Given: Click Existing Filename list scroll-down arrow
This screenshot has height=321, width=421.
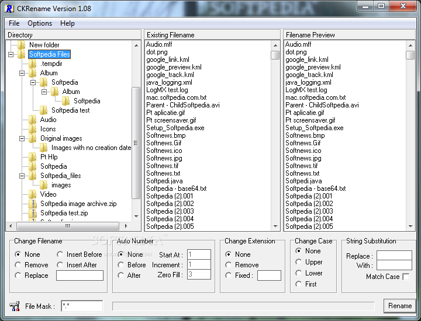Looking at the screenshot, I should click(x=275, y=226).
